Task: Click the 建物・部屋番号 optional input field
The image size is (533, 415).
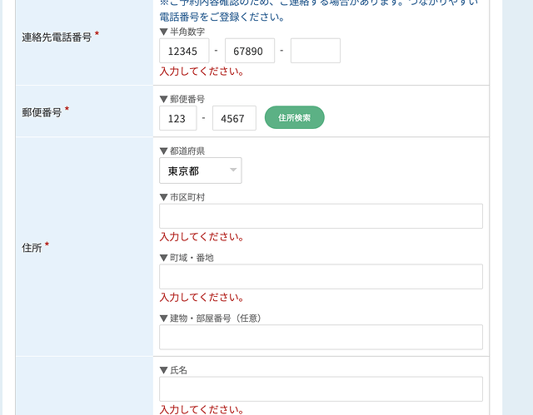Action: 321,337
